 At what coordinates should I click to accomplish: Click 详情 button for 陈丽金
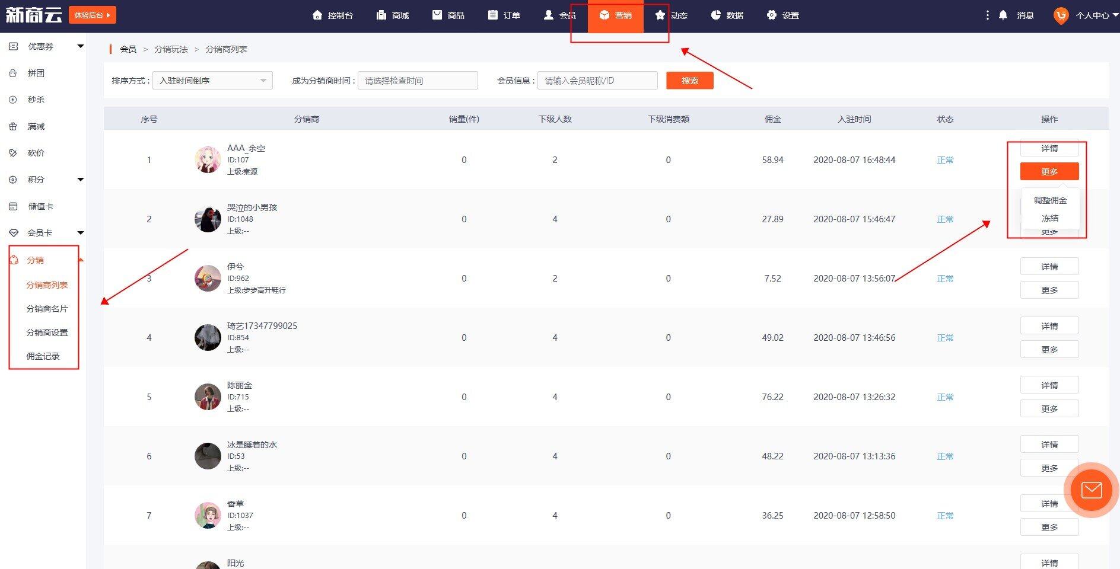pos(1049,385)
